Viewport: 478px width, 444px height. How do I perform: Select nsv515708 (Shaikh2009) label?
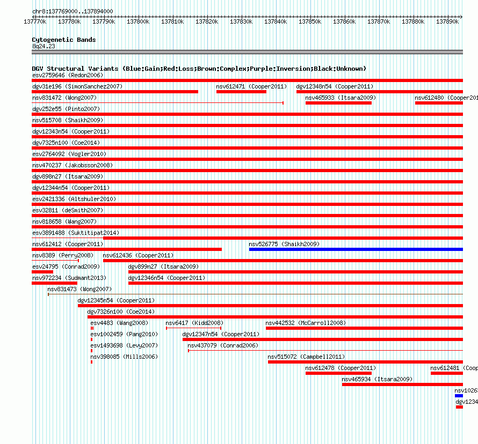[x=68, y=120]
